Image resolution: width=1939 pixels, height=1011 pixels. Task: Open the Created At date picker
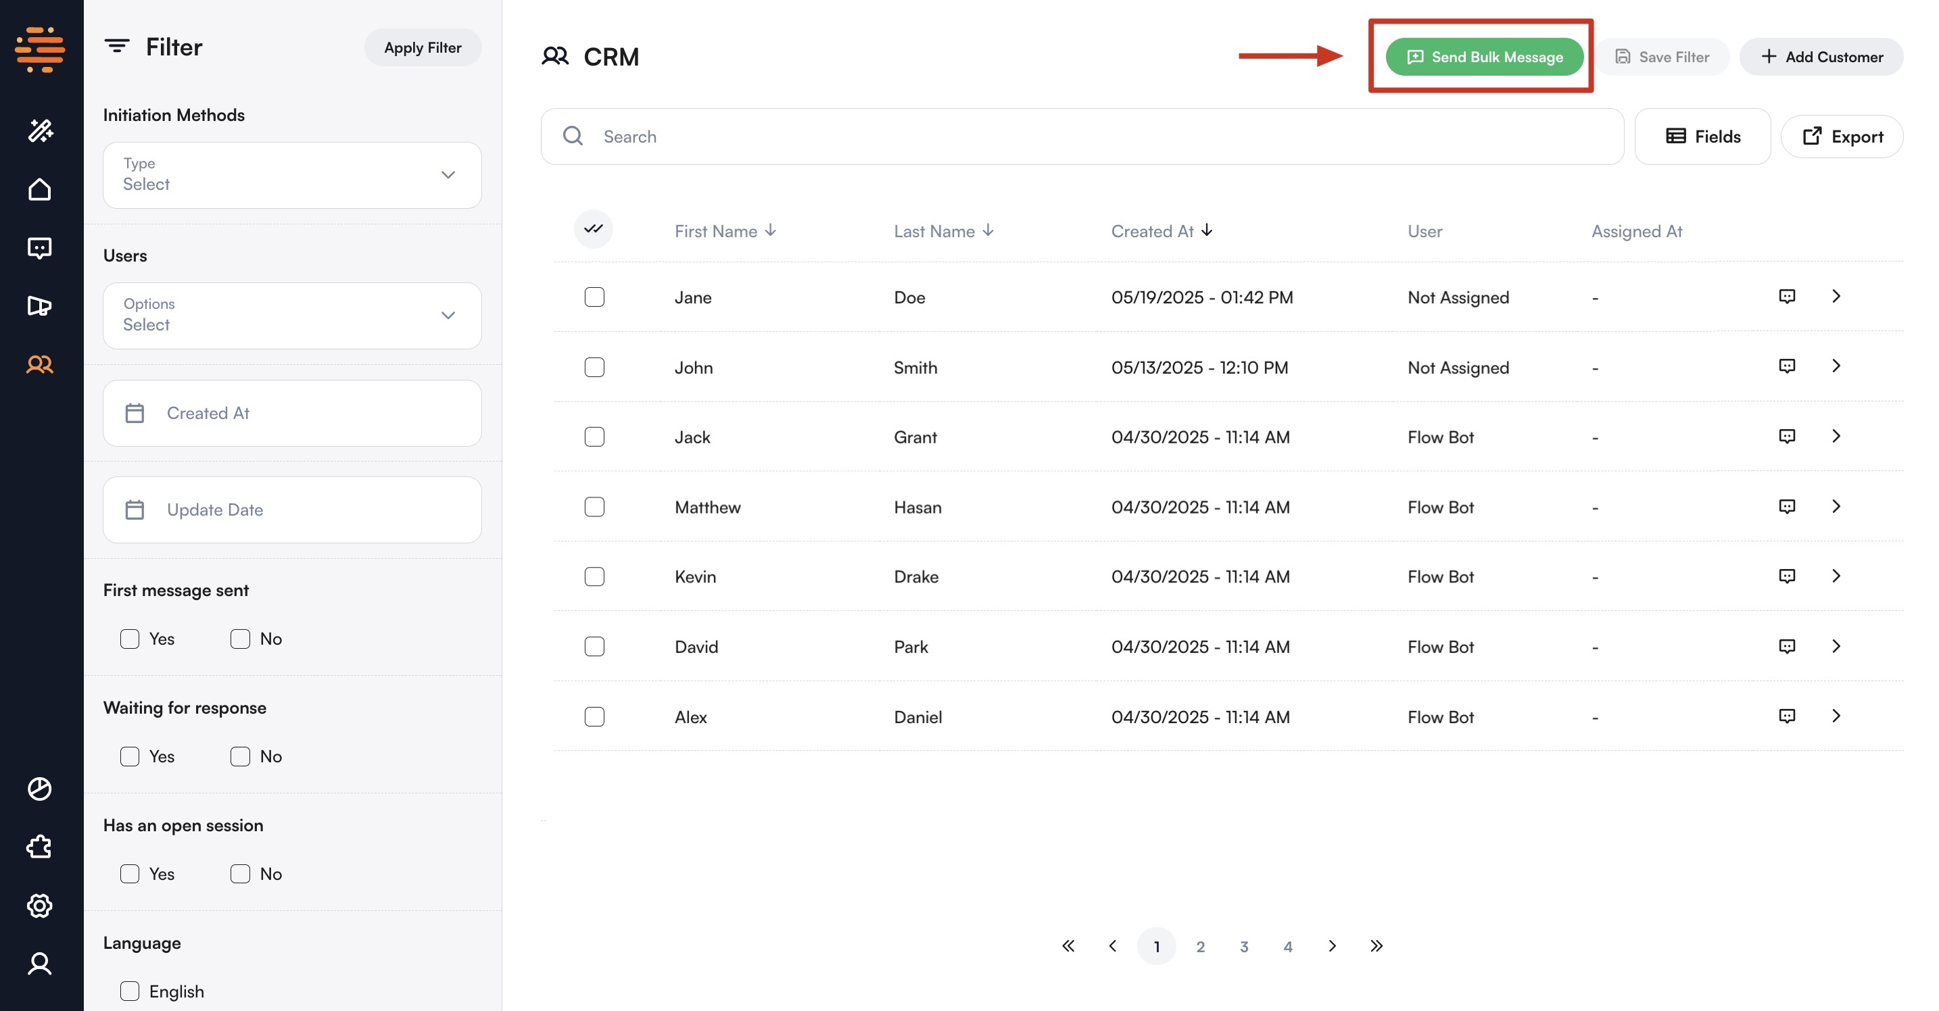click(292, 413)
